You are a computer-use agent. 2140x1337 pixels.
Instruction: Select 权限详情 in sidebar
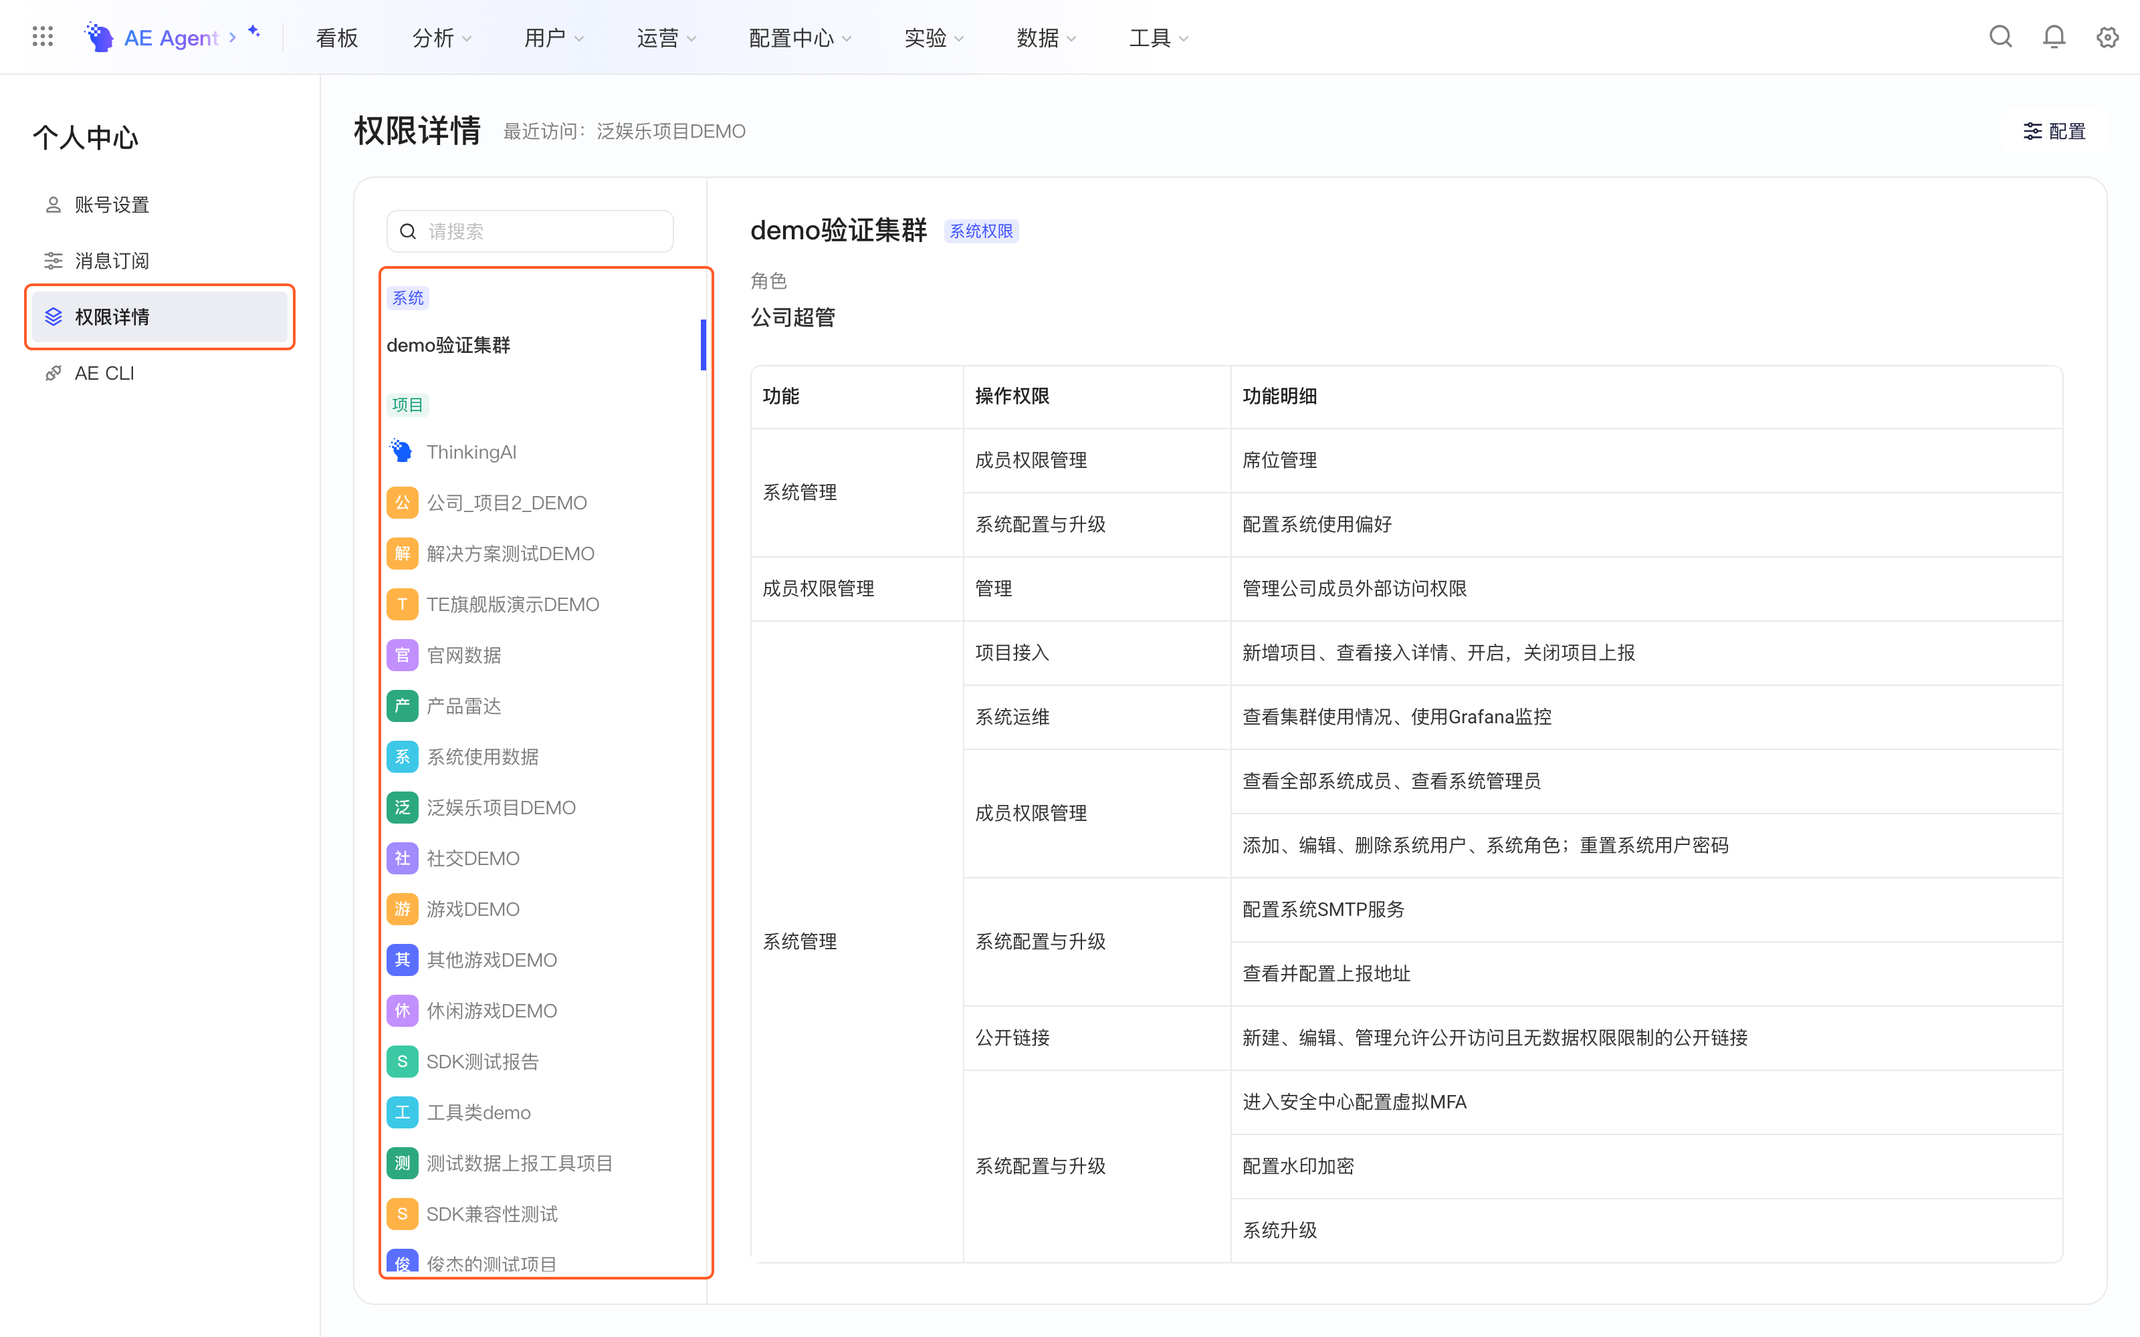[x=160, y=317]
